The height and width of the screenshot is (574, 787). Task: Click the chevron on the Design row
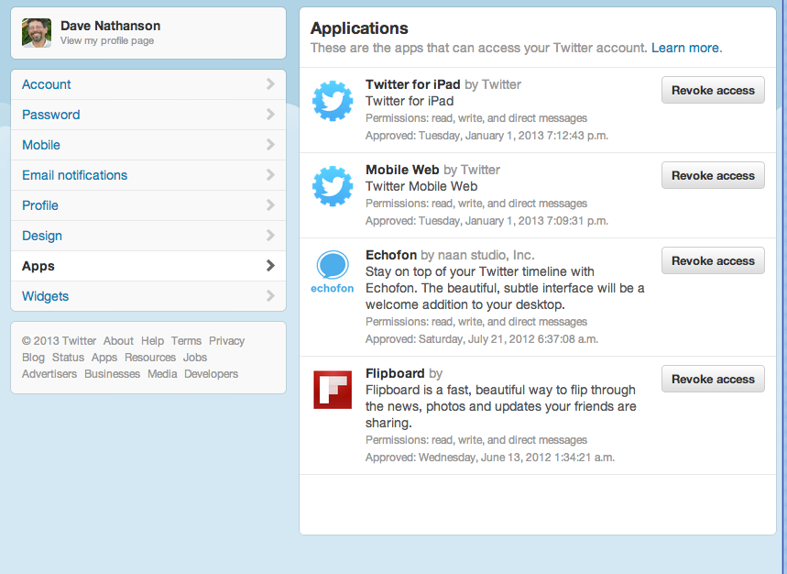pyautogui.click(x=270, y=235)
